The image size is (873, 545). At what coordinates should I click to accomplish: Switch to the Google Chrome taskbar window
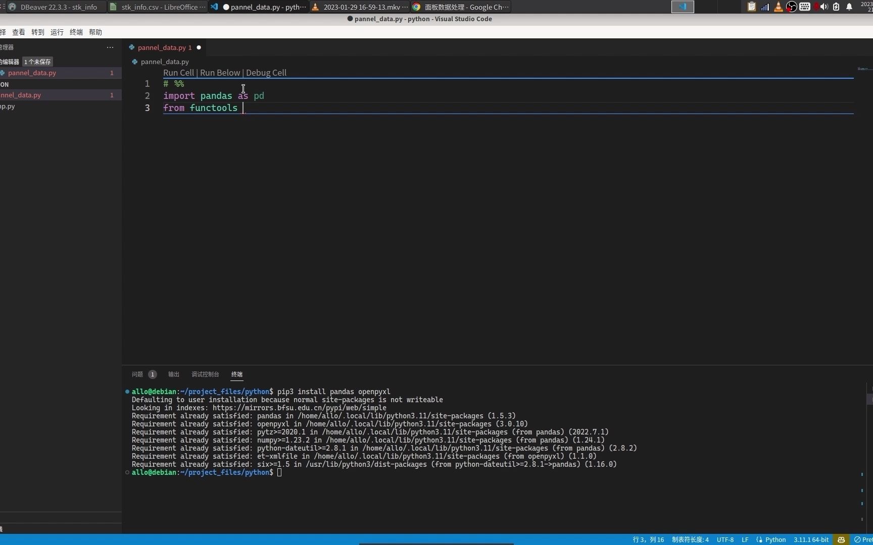(461, 7)
